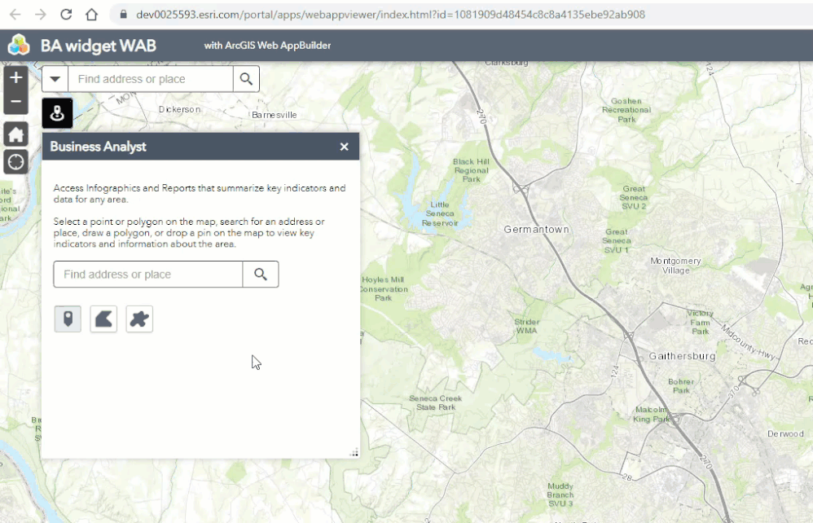The width and height of the screenshot is (813, 523).
Task: Click the Midcounty Hwy road label
Action: tap(749, 343)
